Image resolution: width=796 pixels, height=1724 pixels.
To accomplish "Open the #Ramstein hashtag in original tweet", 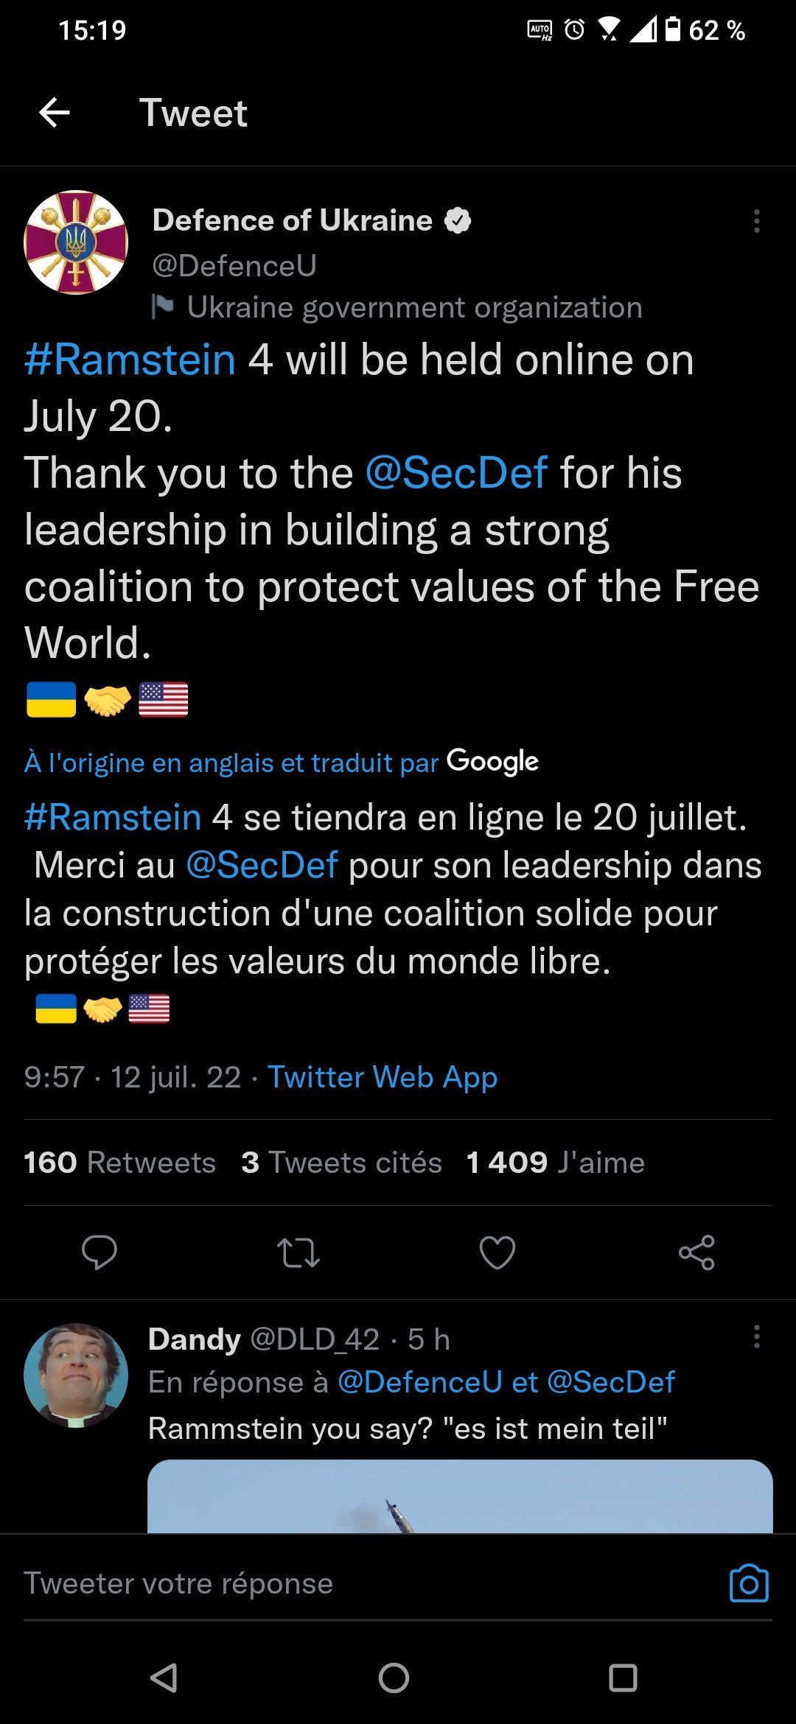I will [x=130, y=360].
